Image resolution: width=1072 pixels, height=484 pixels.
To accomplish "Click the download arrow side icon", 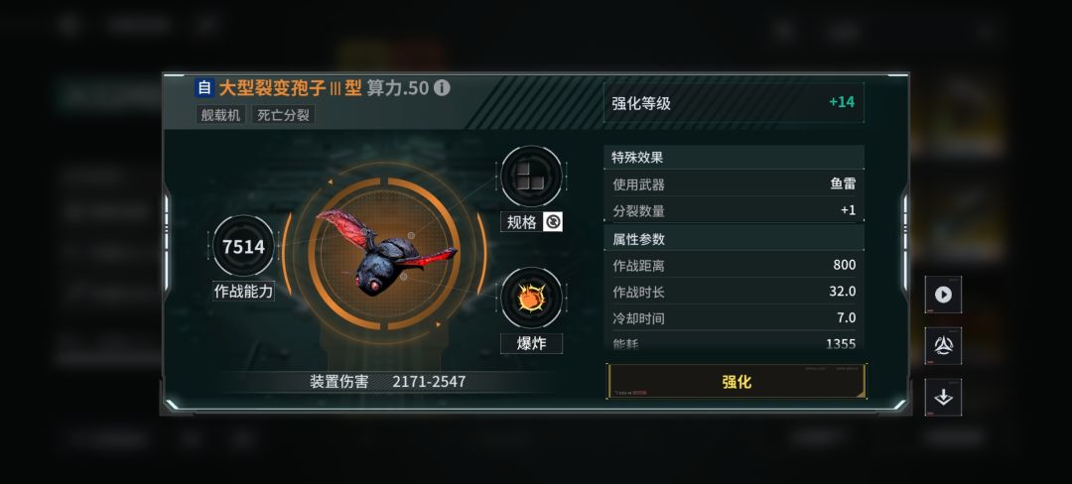I will pyautogui.click(x=944, y=397).
